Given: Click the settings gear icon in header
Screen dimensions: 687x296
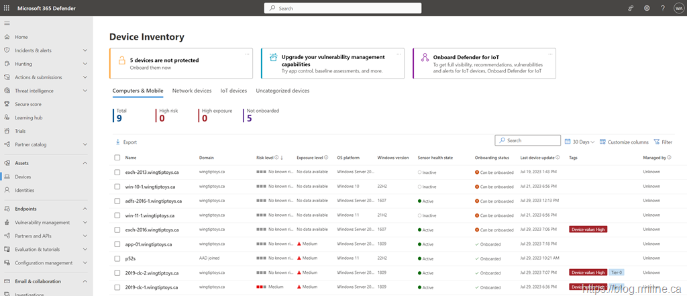Looking at the screenshot, I should coord(647,8).
